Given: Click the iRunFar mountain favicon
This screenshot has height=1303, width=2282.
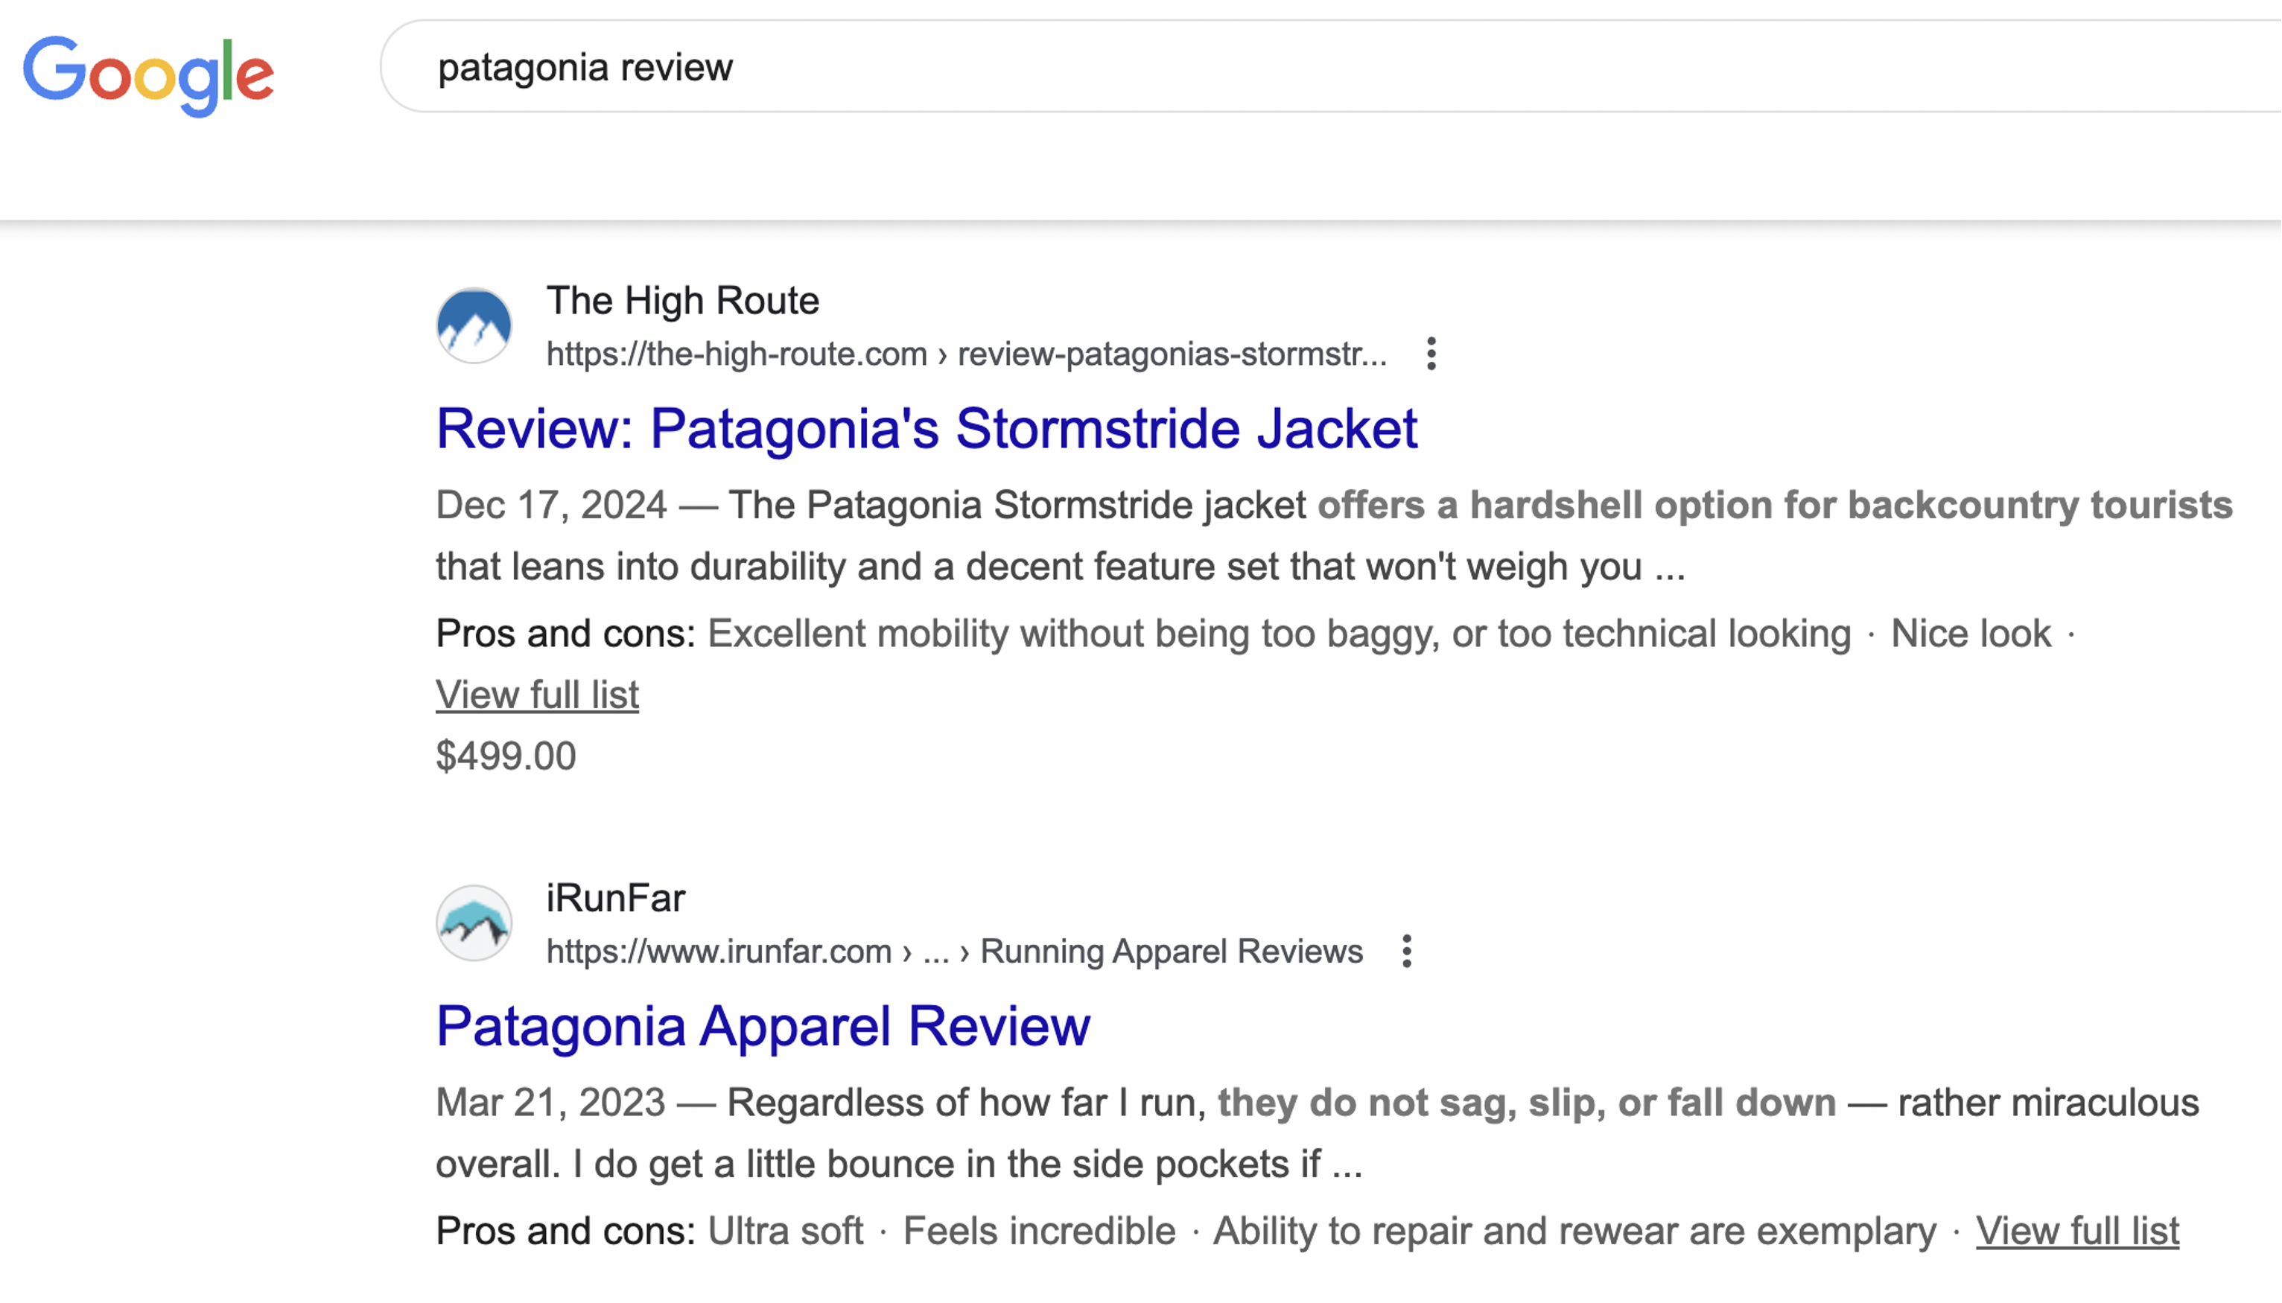Looking at the screenshot, I should [474, 923].
